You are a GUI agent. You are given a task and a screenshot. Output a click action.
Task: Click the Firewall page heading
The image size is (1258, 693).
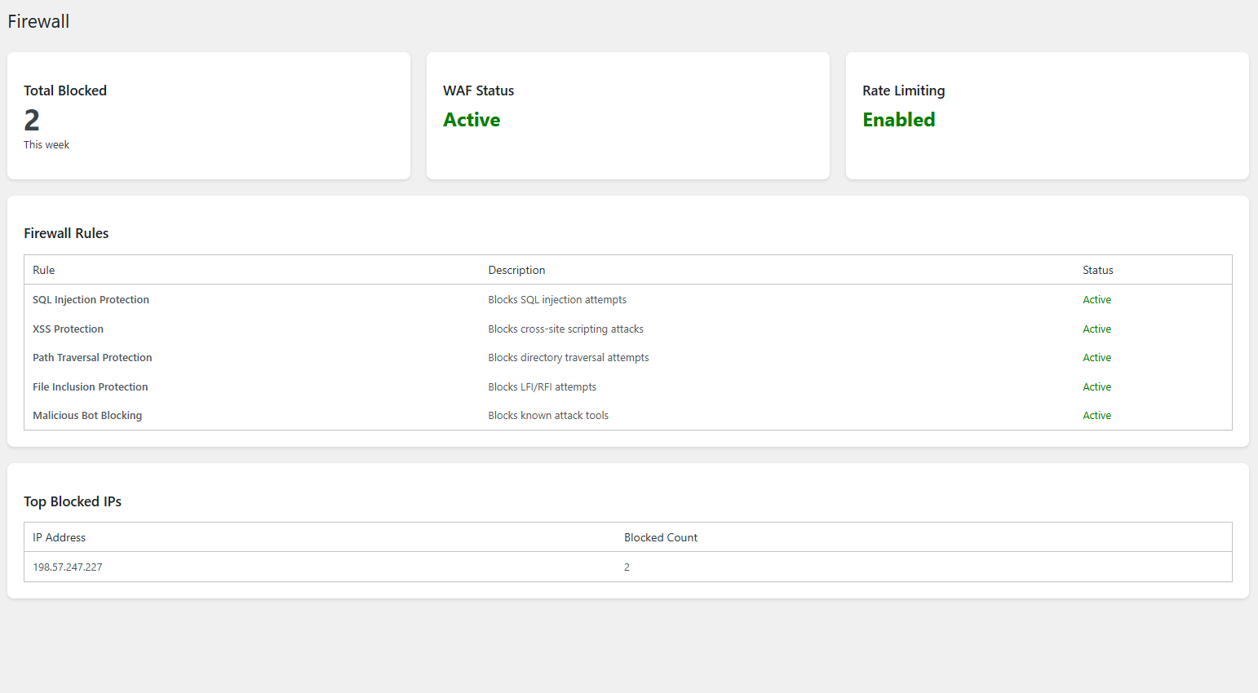click(x=38, y=22)
